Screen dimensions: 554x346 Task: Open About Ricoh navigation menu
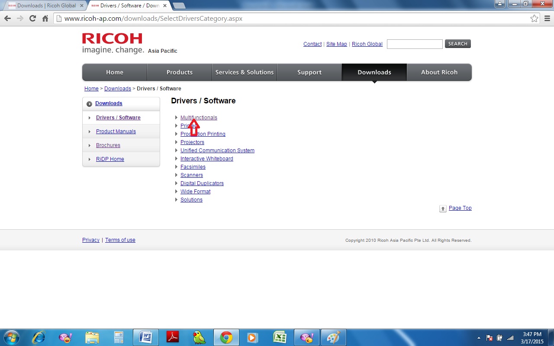[439, 72]
